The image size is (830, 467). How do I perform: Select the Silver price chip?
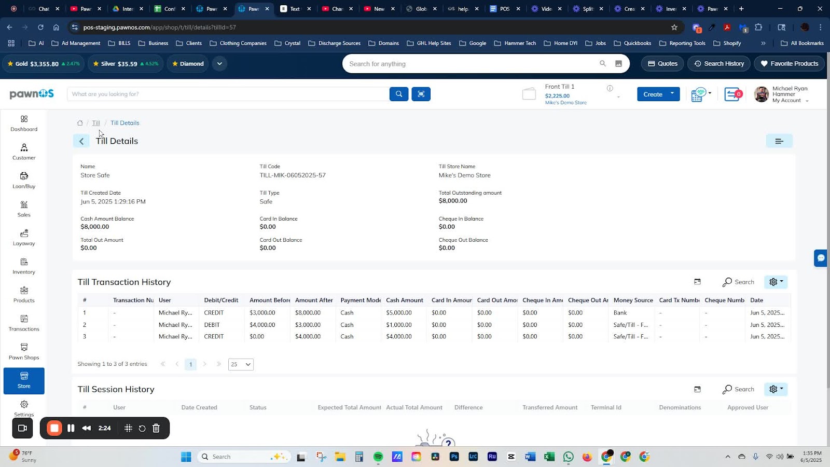point(126,64)
